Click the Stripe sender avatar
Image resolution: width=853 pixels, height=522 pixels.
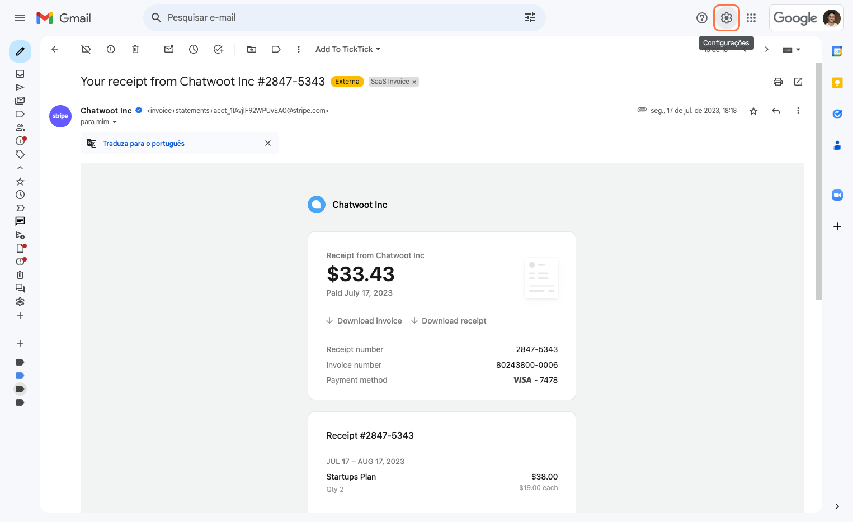point(60,116)
